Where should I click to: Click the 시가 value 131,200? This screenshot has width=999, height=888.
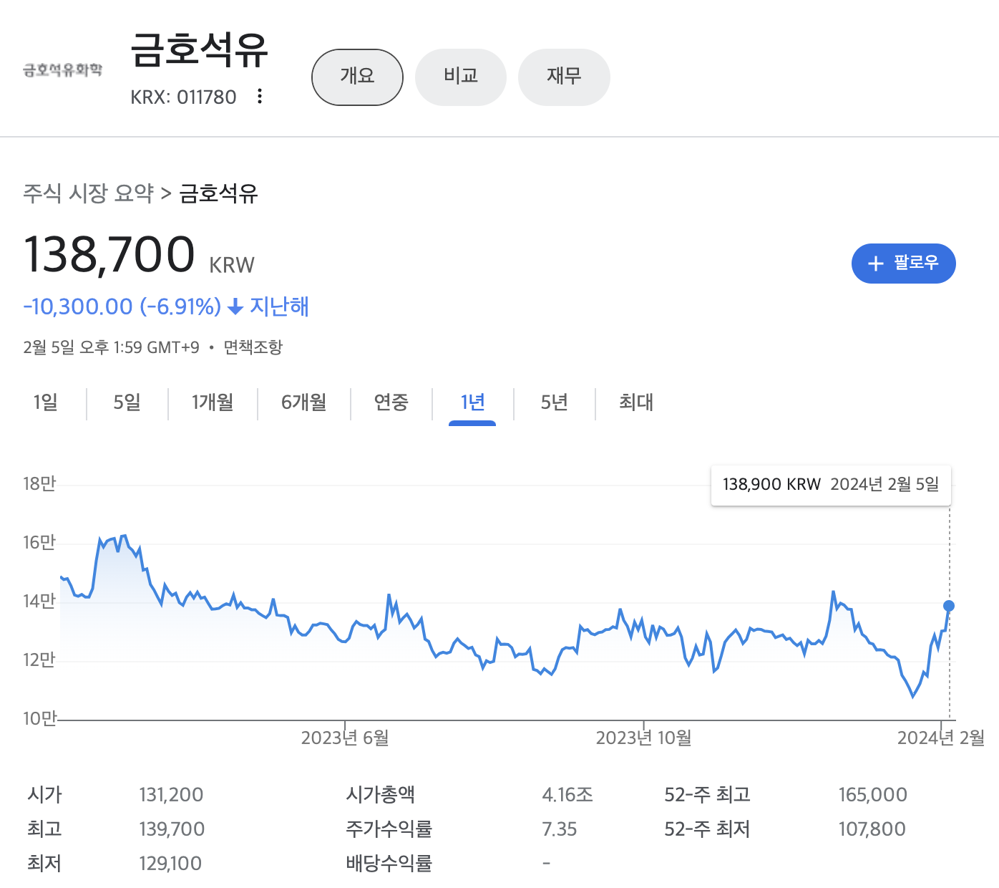click(x=171, y=795)
